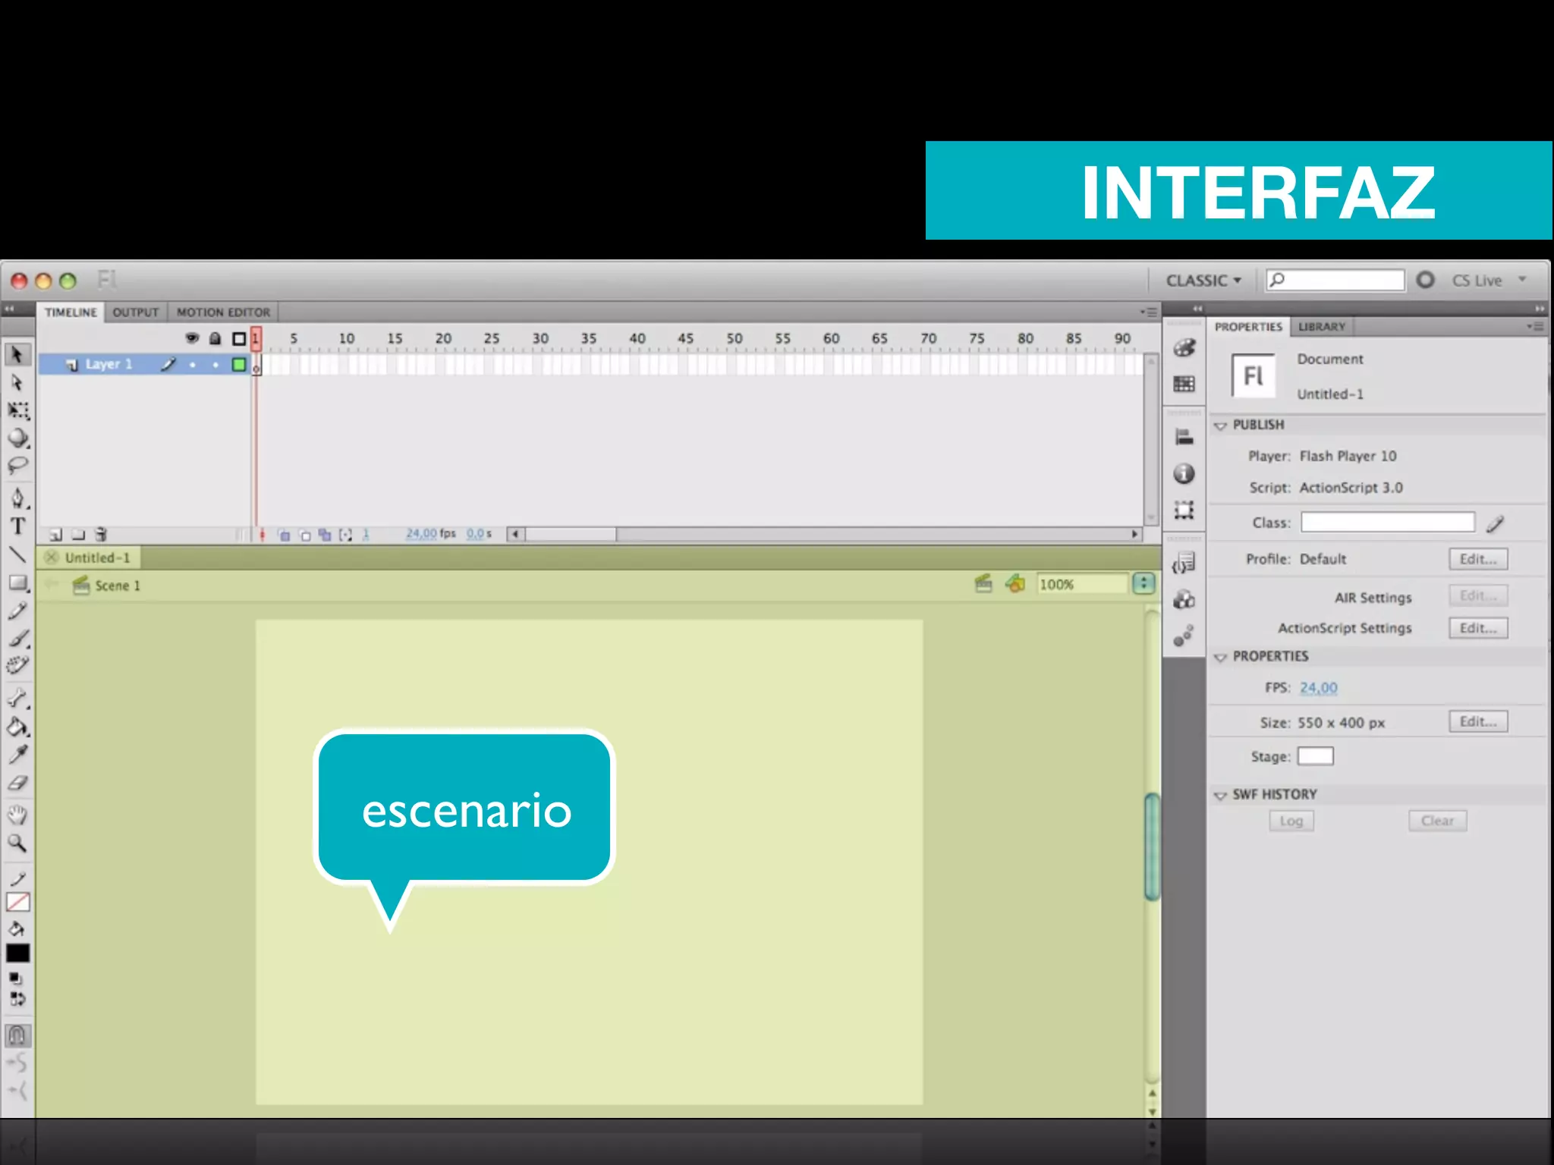The height and width of the screenshot is (1165, 1554).
Task: Open the CLASSIC workspace dropdown
Action: 1203,281
